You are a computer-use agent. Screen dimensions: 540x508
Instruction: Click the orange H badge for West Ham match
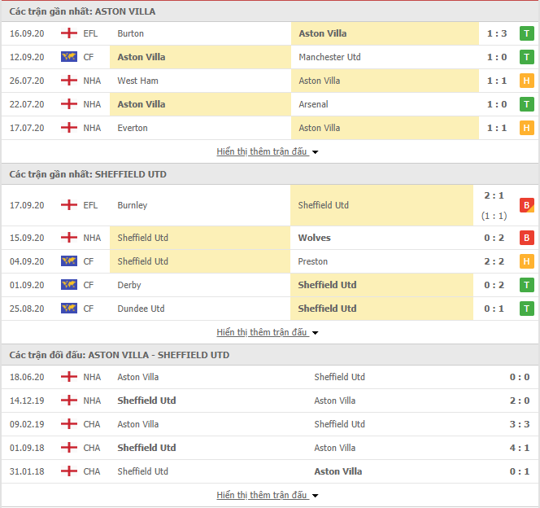[x=526, y=81]
